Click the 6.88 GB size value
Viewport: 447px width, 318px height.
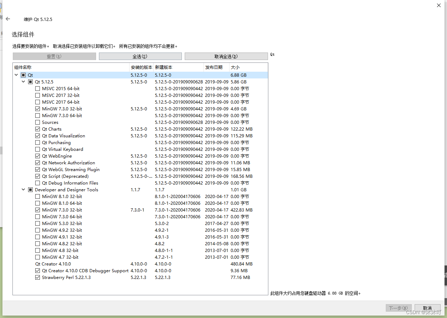coord(238,75)
